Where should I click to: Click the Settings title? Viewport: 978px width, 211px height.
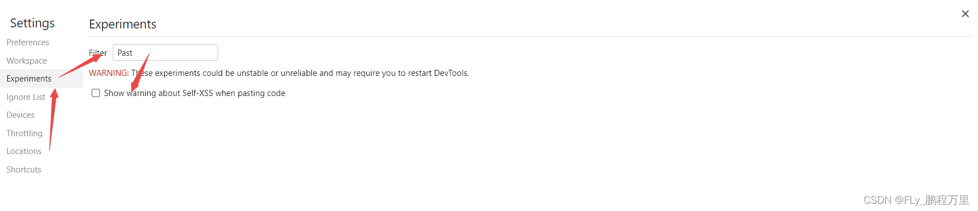(x=32, y=23)
